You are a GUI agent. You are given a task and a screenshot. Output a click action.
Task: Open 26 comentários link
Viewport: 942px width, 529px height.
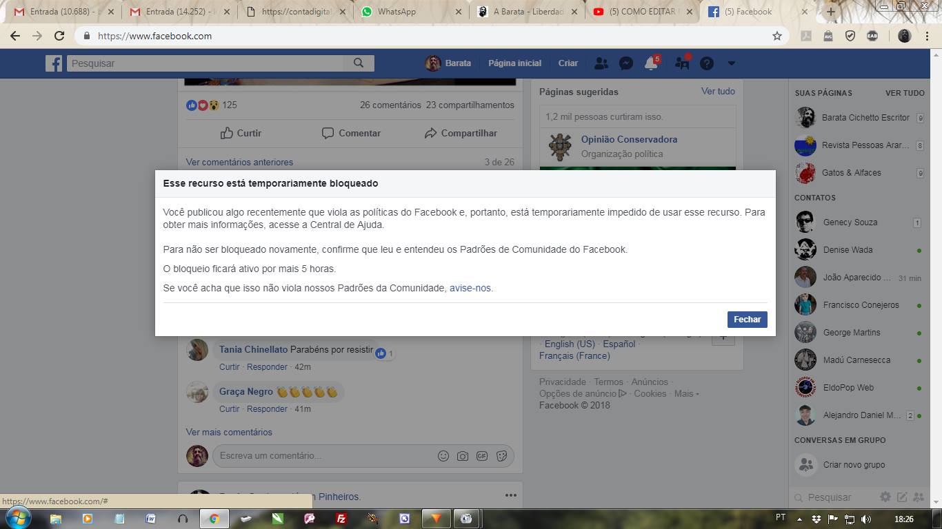[390, 105]
